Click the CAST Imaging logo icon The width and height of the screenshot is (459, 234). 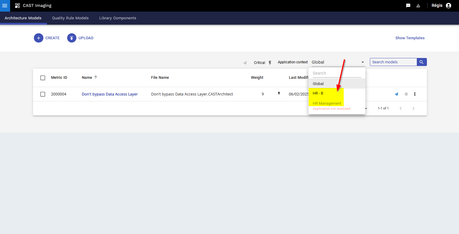[18, 6]
